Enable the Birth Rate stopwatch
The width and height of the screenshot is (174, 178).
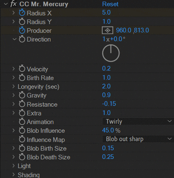point(22,78)
